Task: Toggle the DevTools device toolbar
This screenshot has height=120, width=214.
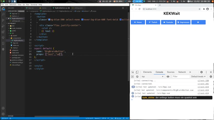Action: (137, 72)
